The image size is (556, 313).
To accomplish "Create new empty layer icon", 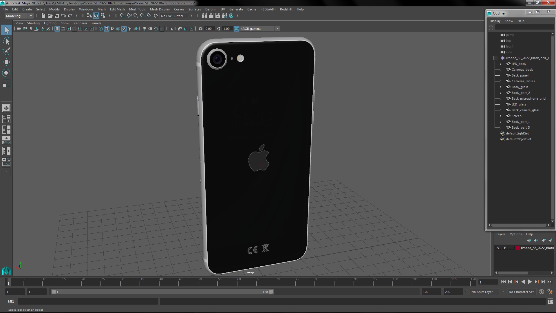I will click(544, 240).
